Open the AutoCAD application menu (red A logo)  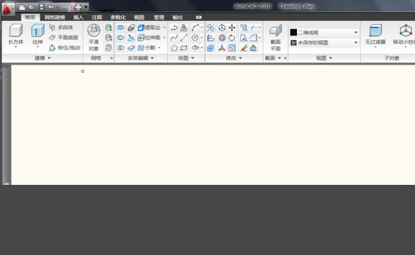pos(7,10)
